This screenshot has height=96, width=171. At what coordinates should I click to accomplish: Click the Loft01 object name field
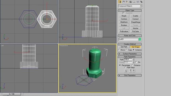click(128, 39)
